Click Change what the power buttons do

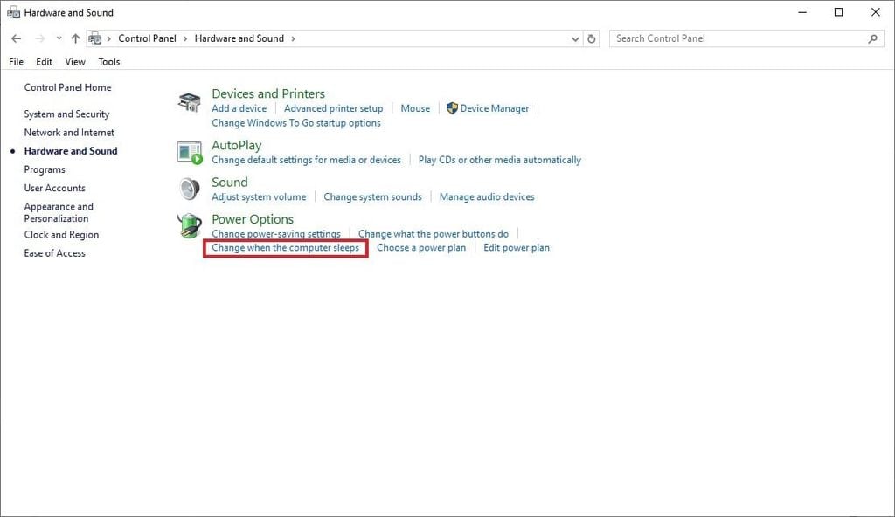[x=433, y=234]
